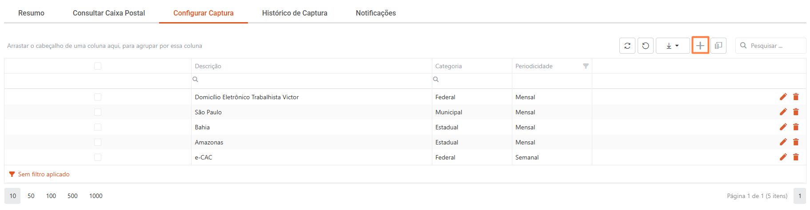Open the column chooser icon
Image resolution: width=810 pixels, height=210 pixels.
point(718,46)
